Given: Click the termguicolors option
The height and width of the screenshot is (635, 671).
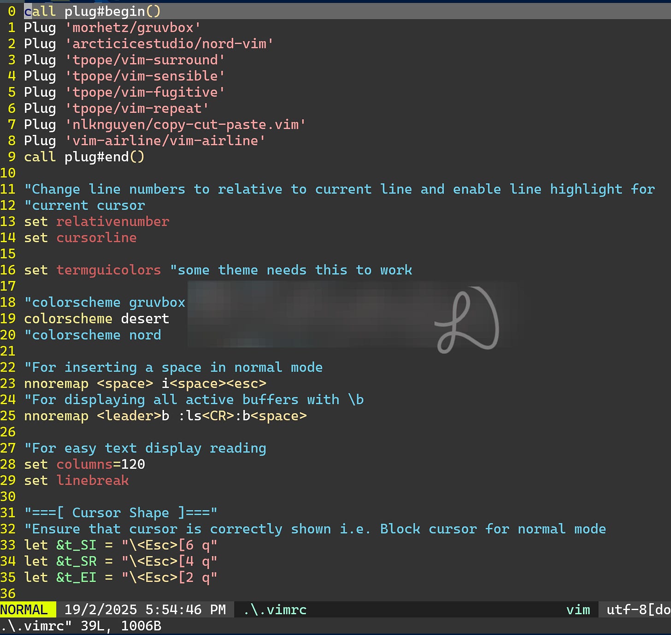Looking at the screenshot, I should tap(109, 270).
